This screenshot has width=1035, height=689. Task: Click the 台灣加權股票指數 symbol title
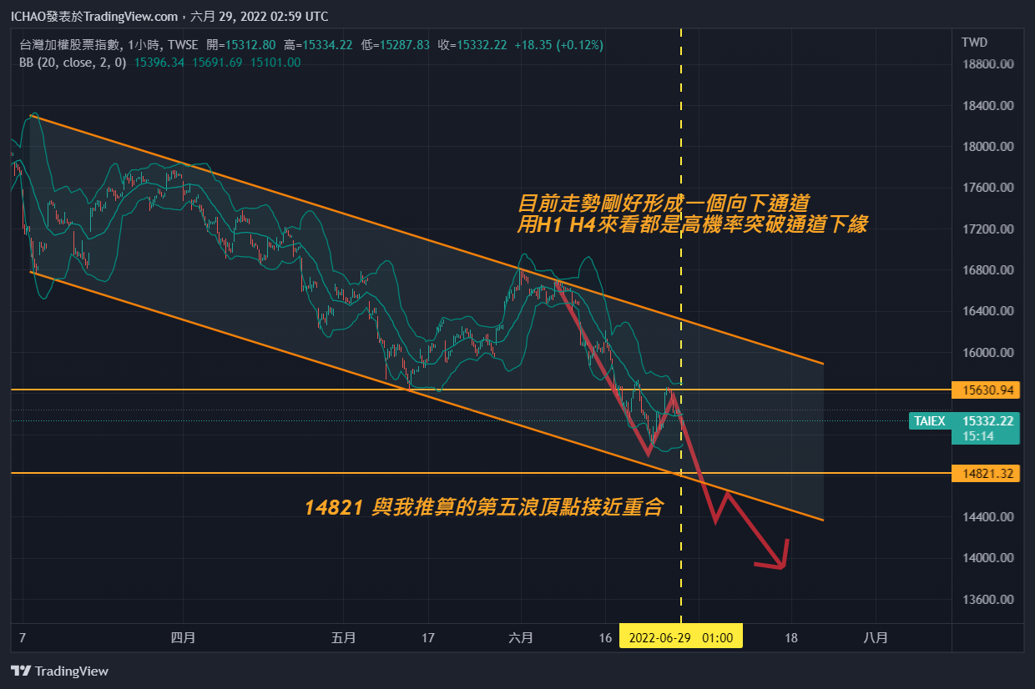pyautogui.click(x=70, y=45)
